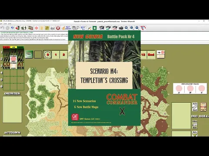Viewport: 209px width, 156px height.
Task: Click the ORDERS card area
Action: 12,109
